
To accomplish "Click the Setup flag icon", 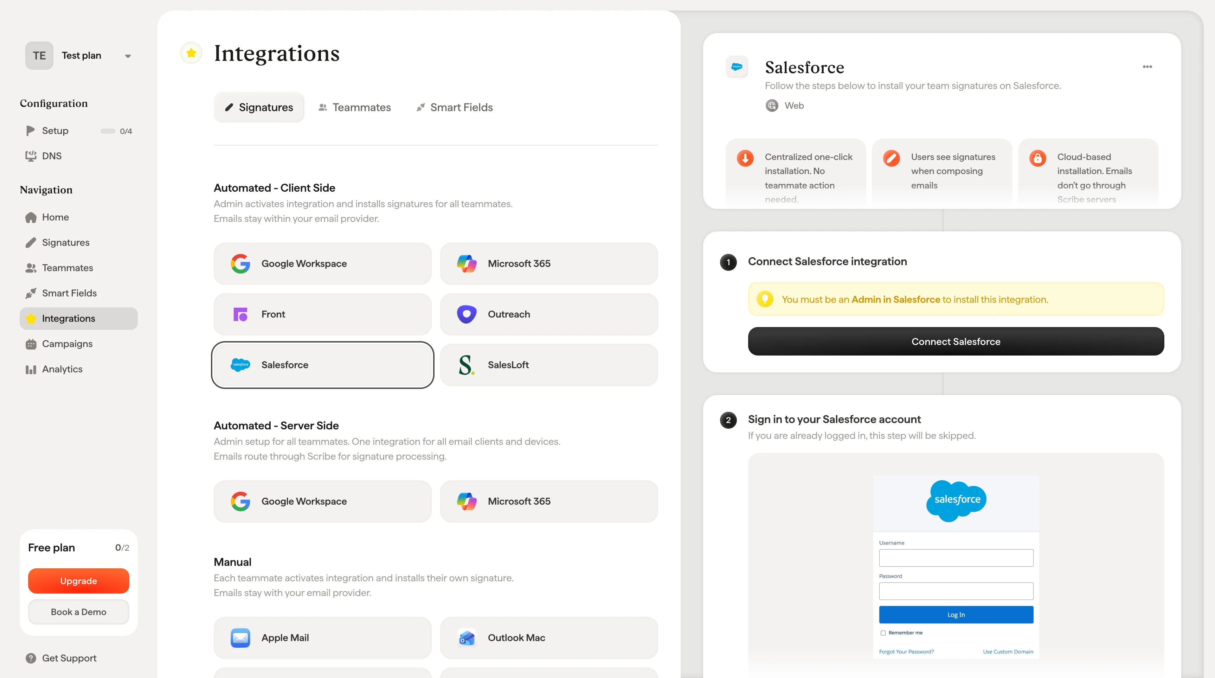I will (31, 131).
